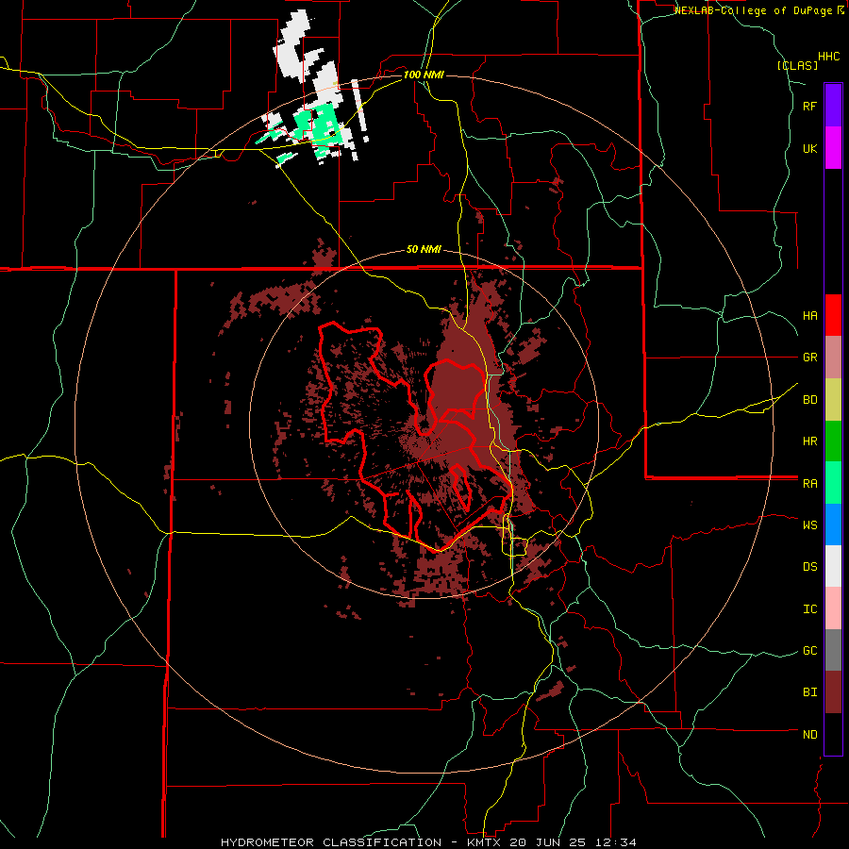Image resolution: width=849 pixels, height=849 pixels.
Task: Select the ND black legend swatch
Action: [x=833, y=734]
